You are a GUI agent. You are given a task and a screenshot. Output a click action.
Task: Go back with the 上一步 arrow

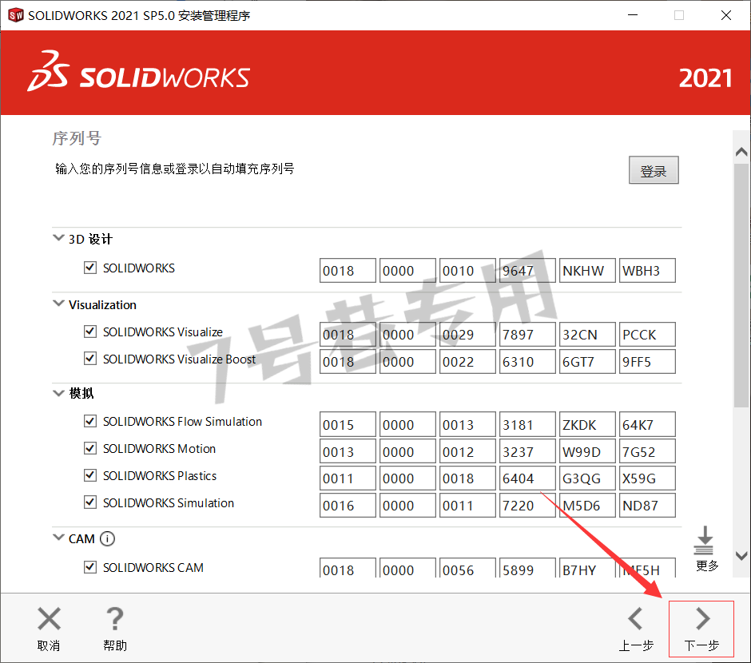pyautogui.click(x=636, y=618)
